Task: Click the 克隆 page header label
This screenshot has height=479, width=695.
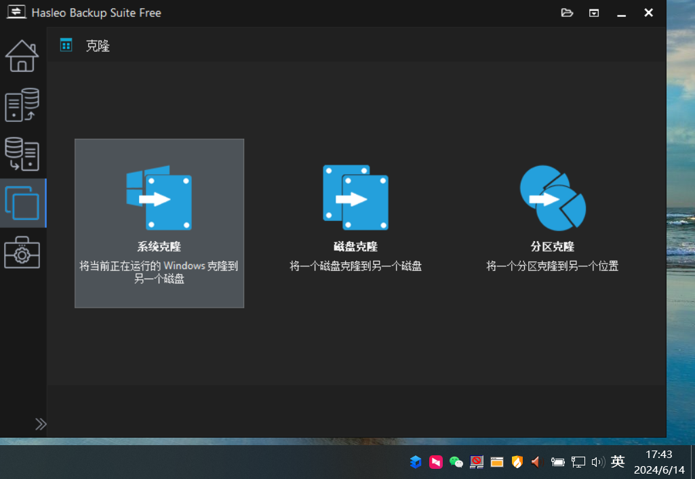Action: point(98,46)
